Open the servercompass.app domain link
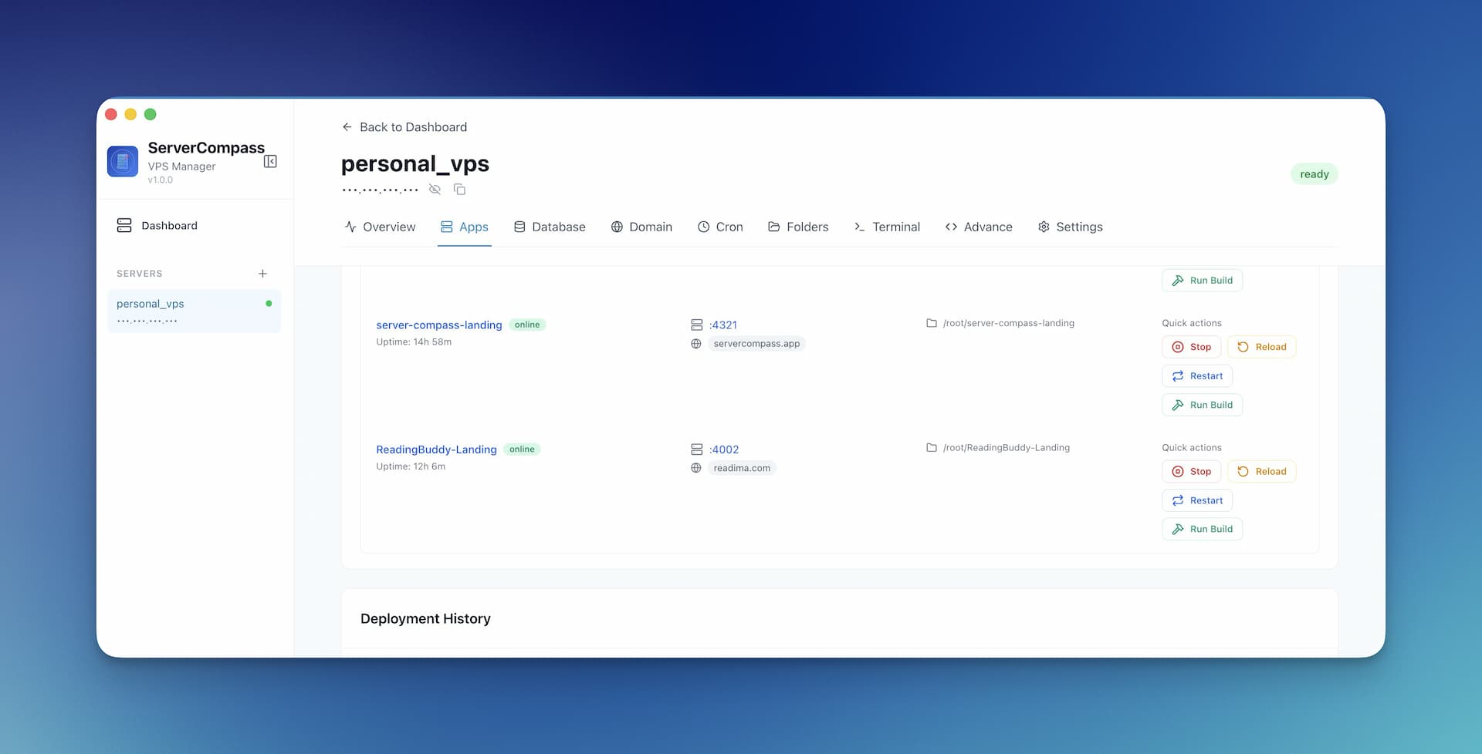Viewport: 1482px width, 754px height. coord(756,344)
